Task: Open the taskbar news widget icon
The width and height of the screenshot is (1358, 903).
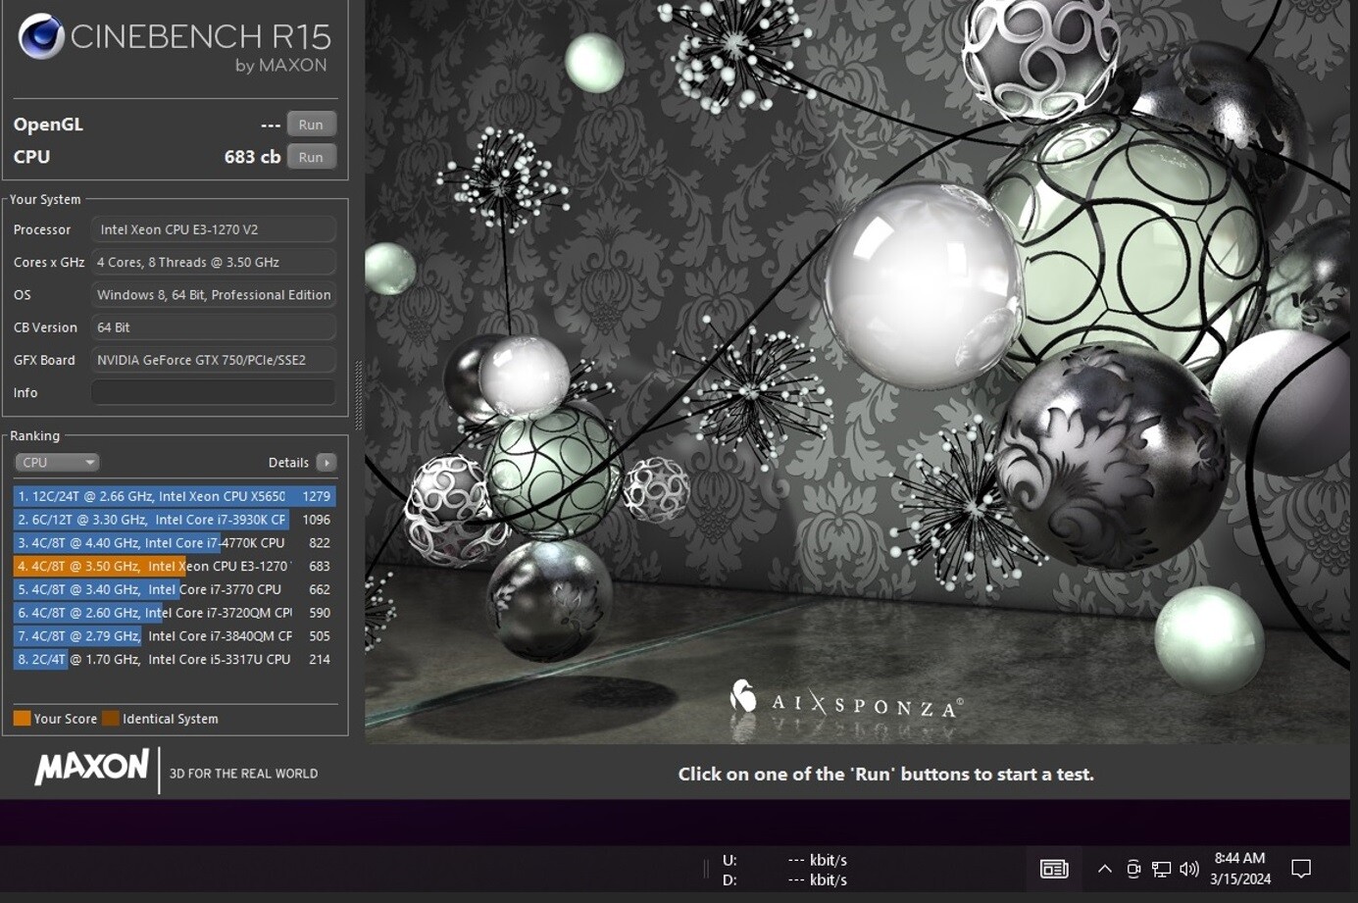Action: point(1054,869)
